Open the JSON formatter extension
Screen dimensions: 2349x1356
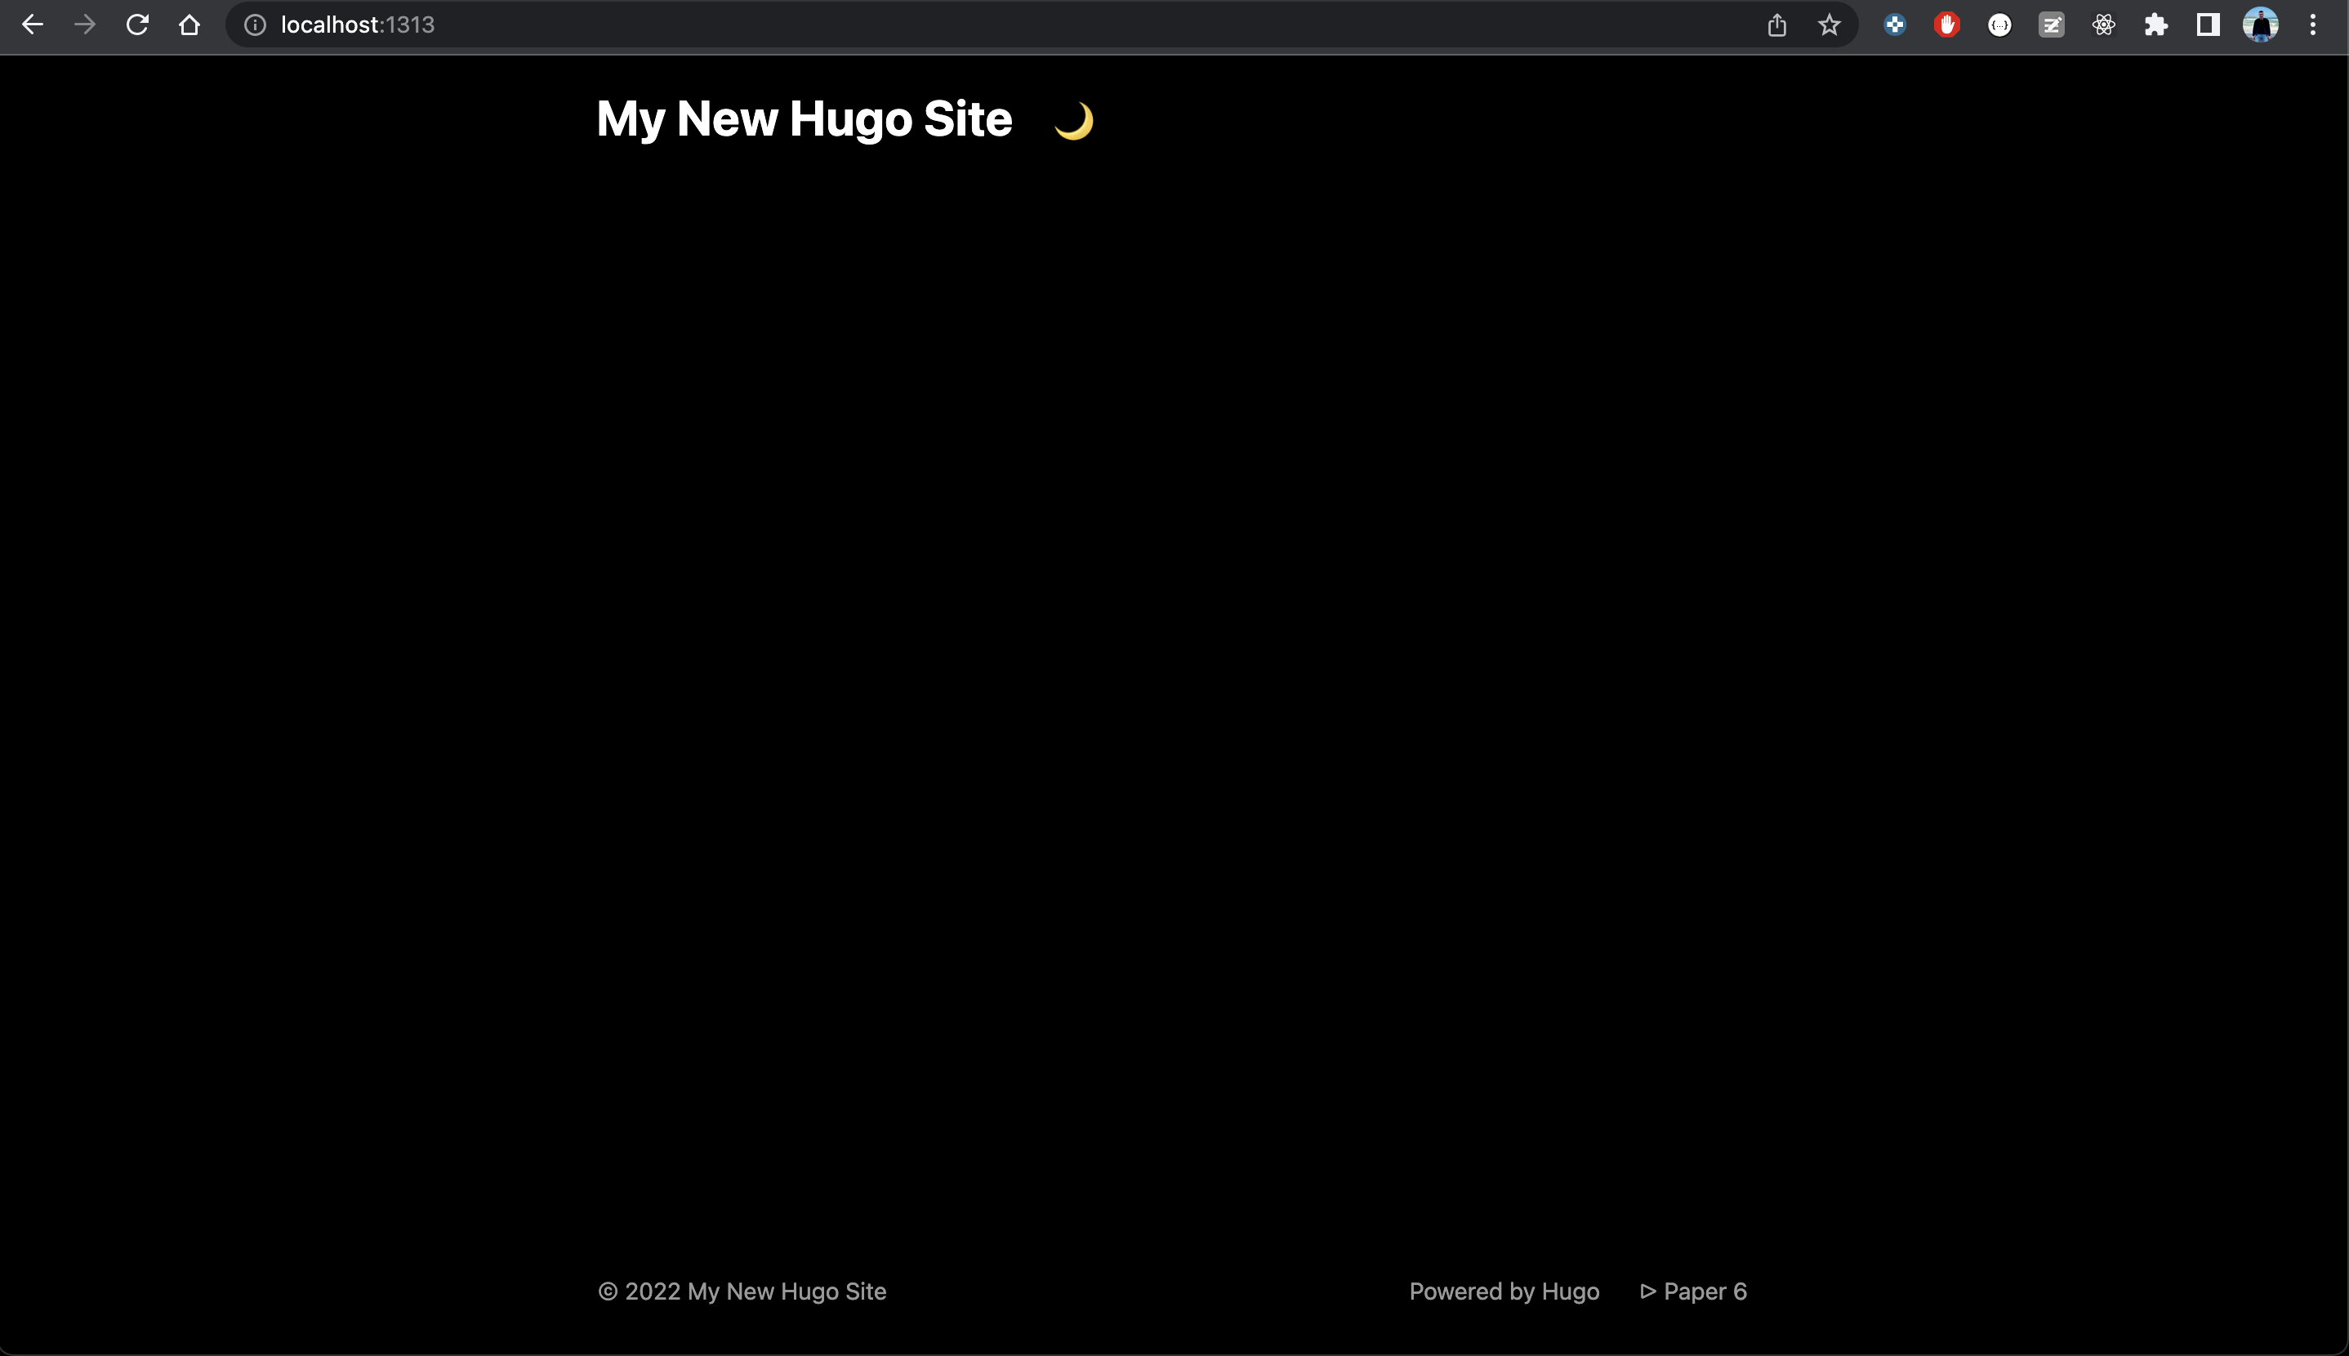1999,25
